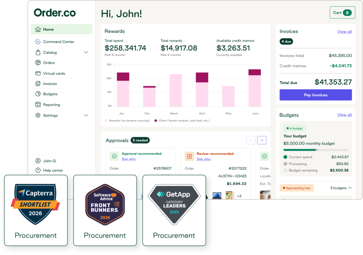Click the available credit memos $3,263.51

click(233, 48)
